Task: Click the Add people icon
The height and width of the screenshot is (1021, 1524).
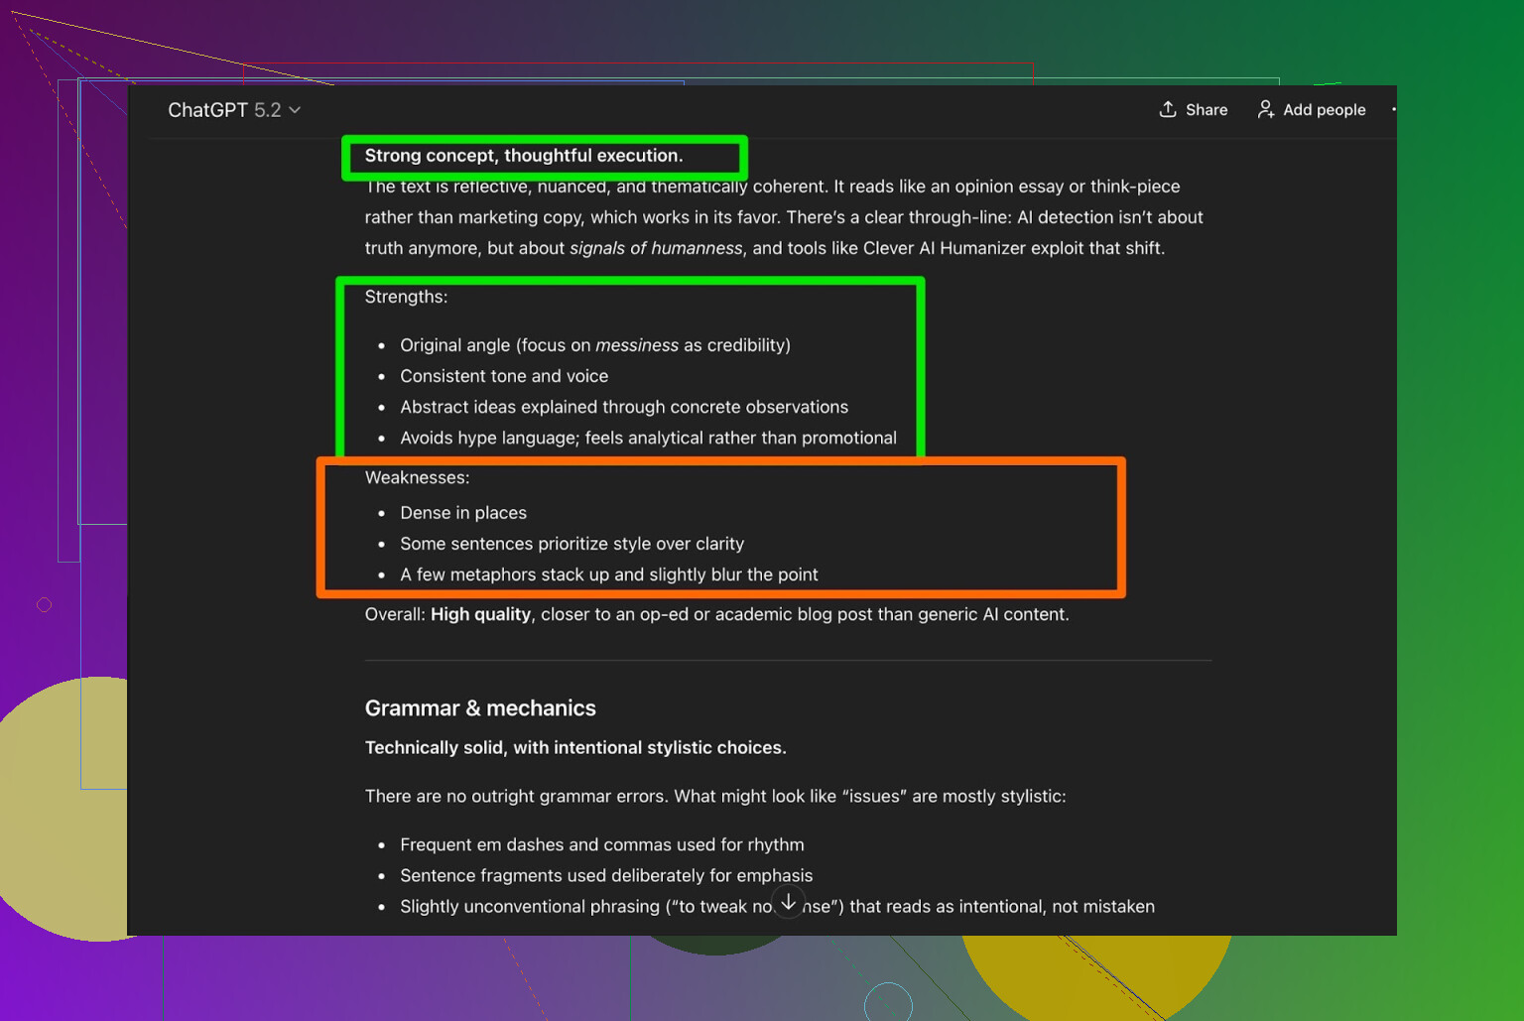Action: point(1266,109)
